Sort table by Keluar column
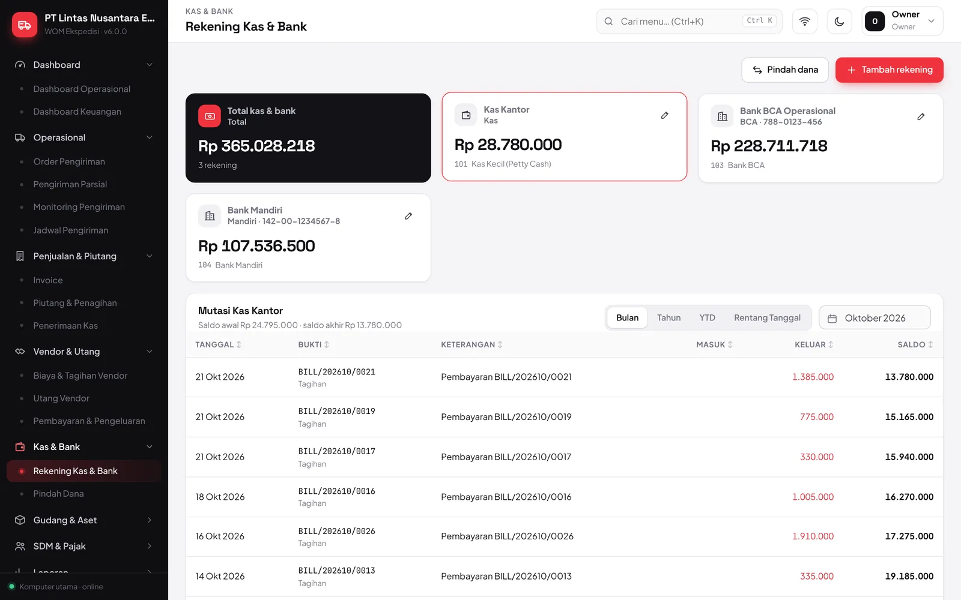The width and height of the screenshot is (961, 600). [814, 344]
